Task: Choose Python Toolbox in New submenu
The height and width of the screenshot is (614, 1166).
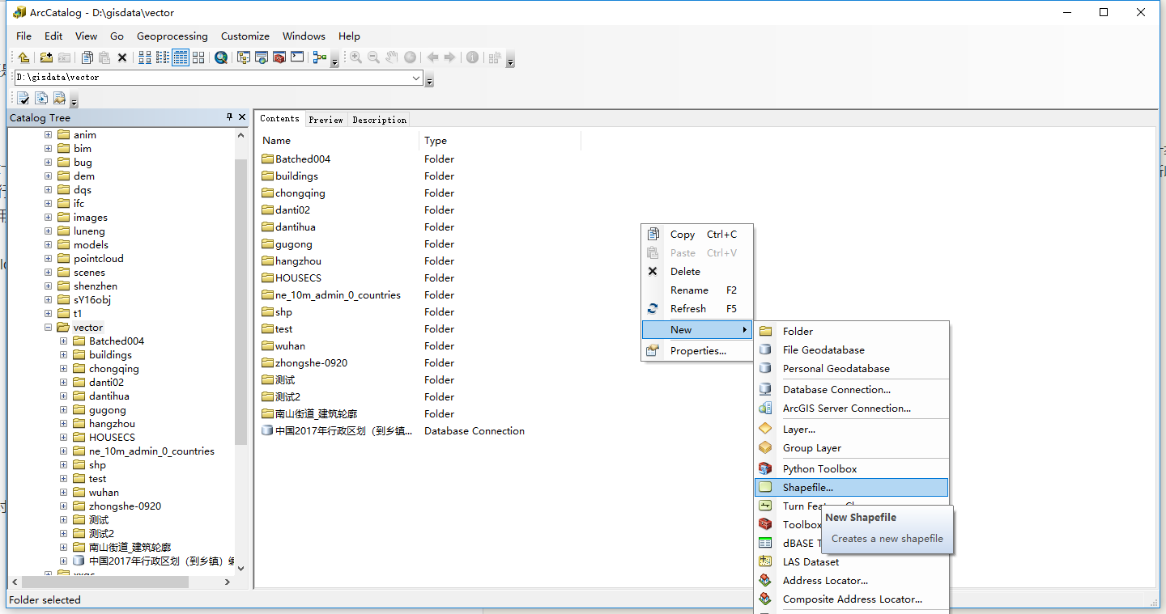Action: [x=851, y=469]
